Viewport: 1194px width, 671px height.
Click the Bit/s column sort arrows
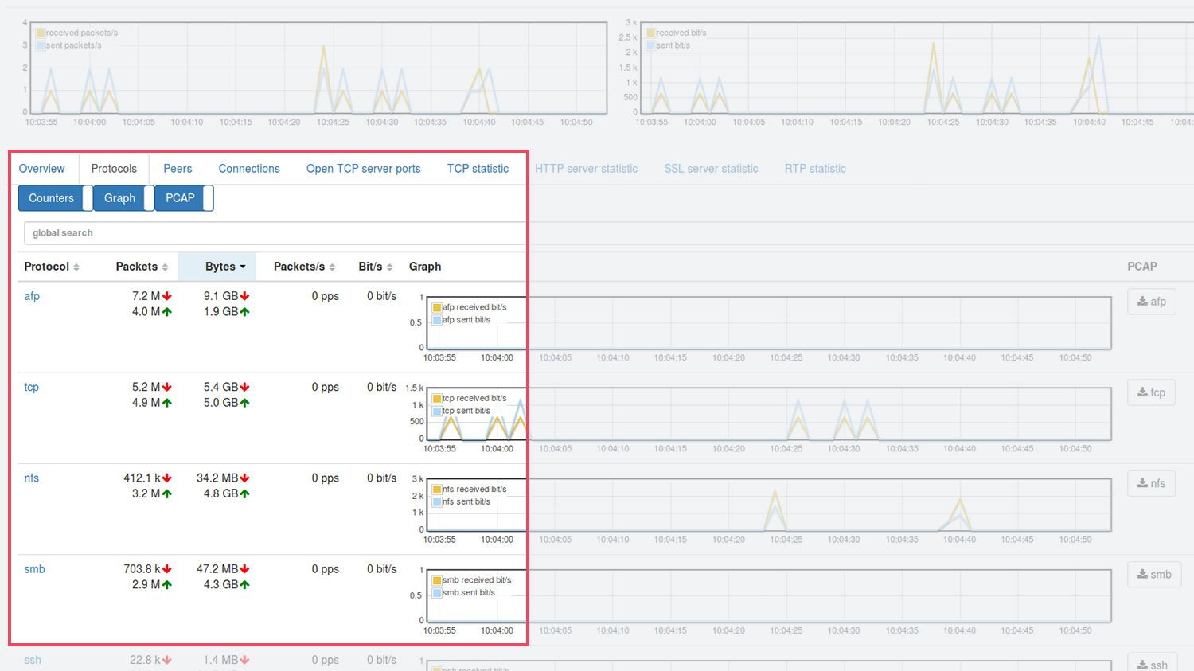(x=389, y=267)
